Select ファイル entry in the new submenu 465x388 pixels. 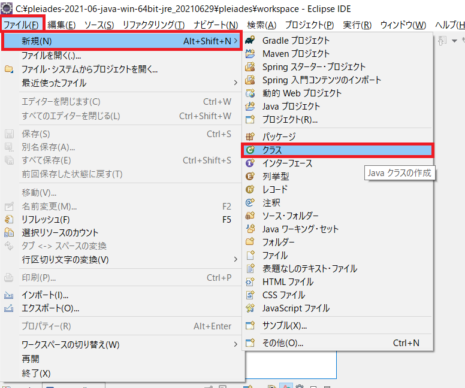coord(337,255)
